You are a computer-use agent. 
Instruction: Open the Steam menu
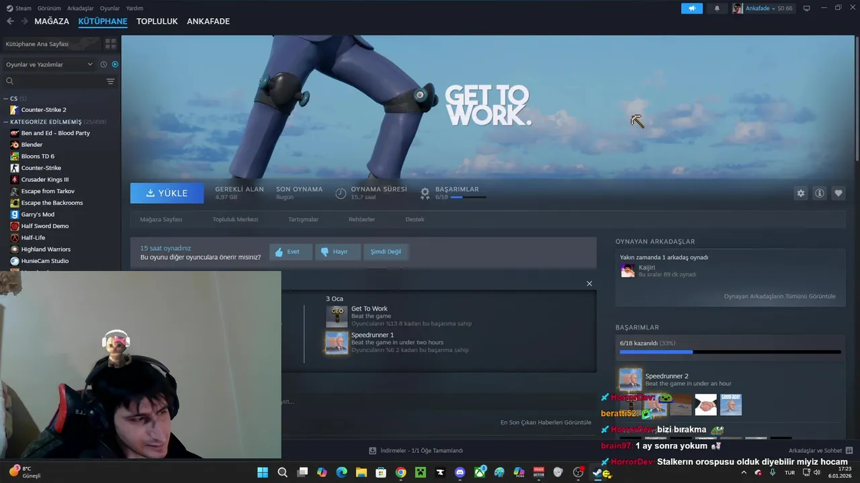[x=19, y=8]
